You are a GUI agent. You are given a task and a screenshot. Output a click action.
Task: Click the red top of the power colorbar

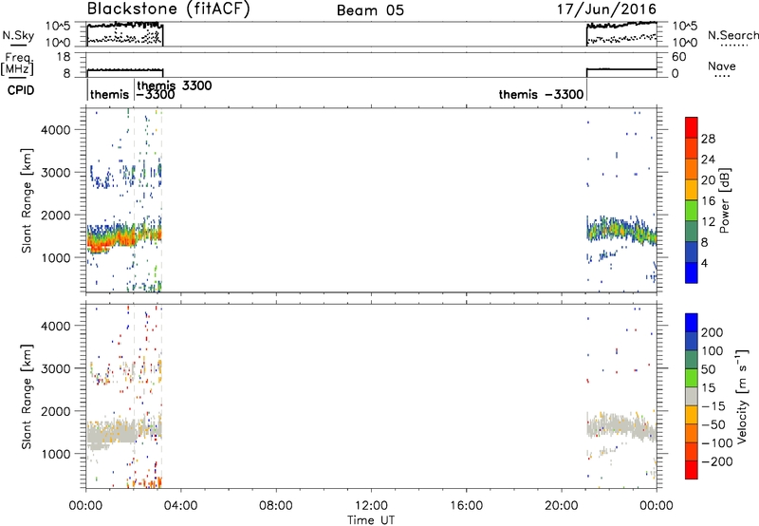click(692, 125)
